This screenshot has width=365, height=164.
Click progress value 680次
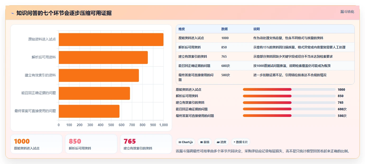[342, 109]
